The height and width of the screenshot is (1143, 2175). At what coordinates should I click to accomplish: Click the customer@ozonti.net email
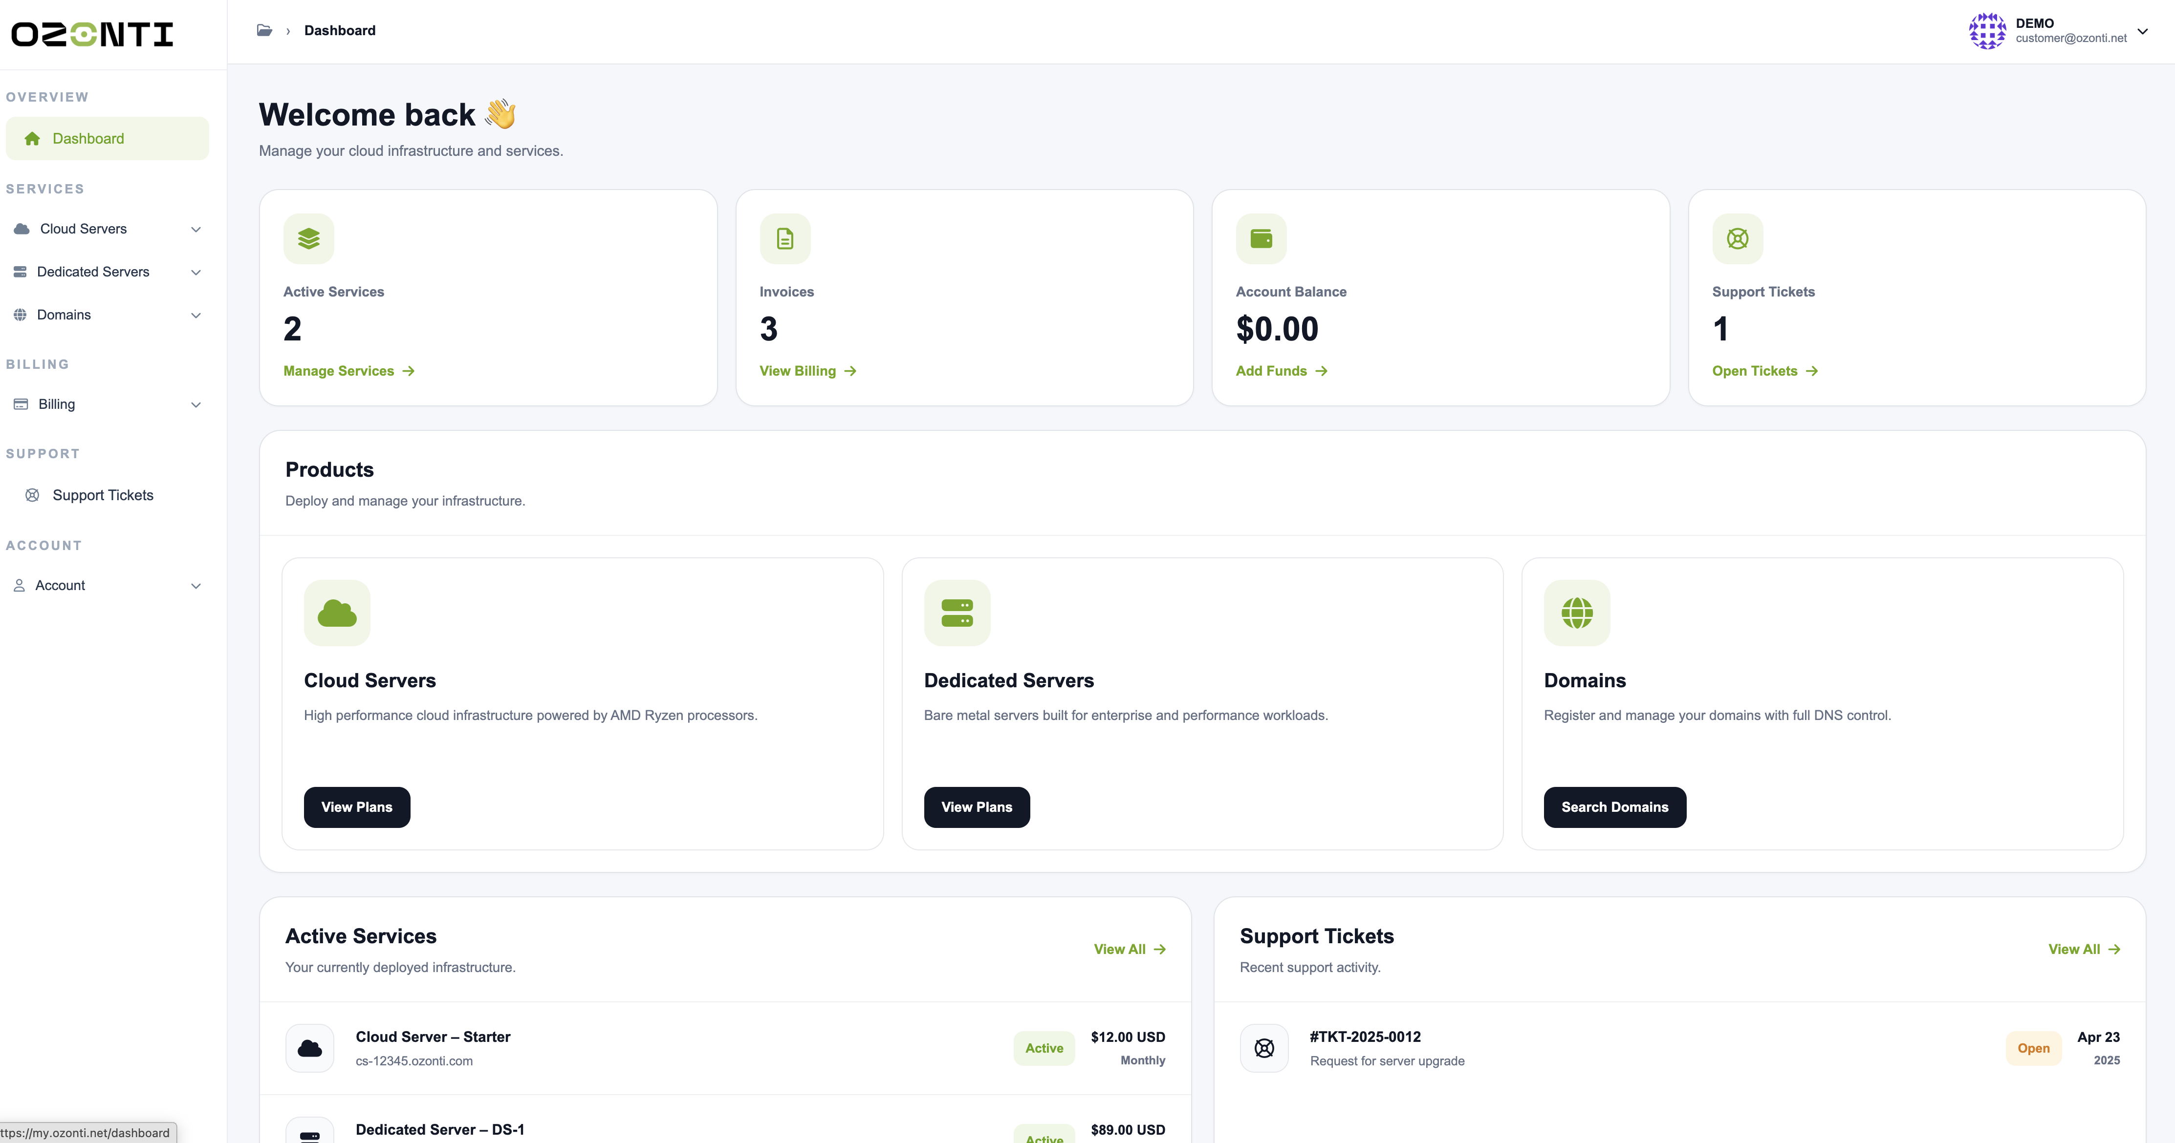(2071, 38)
